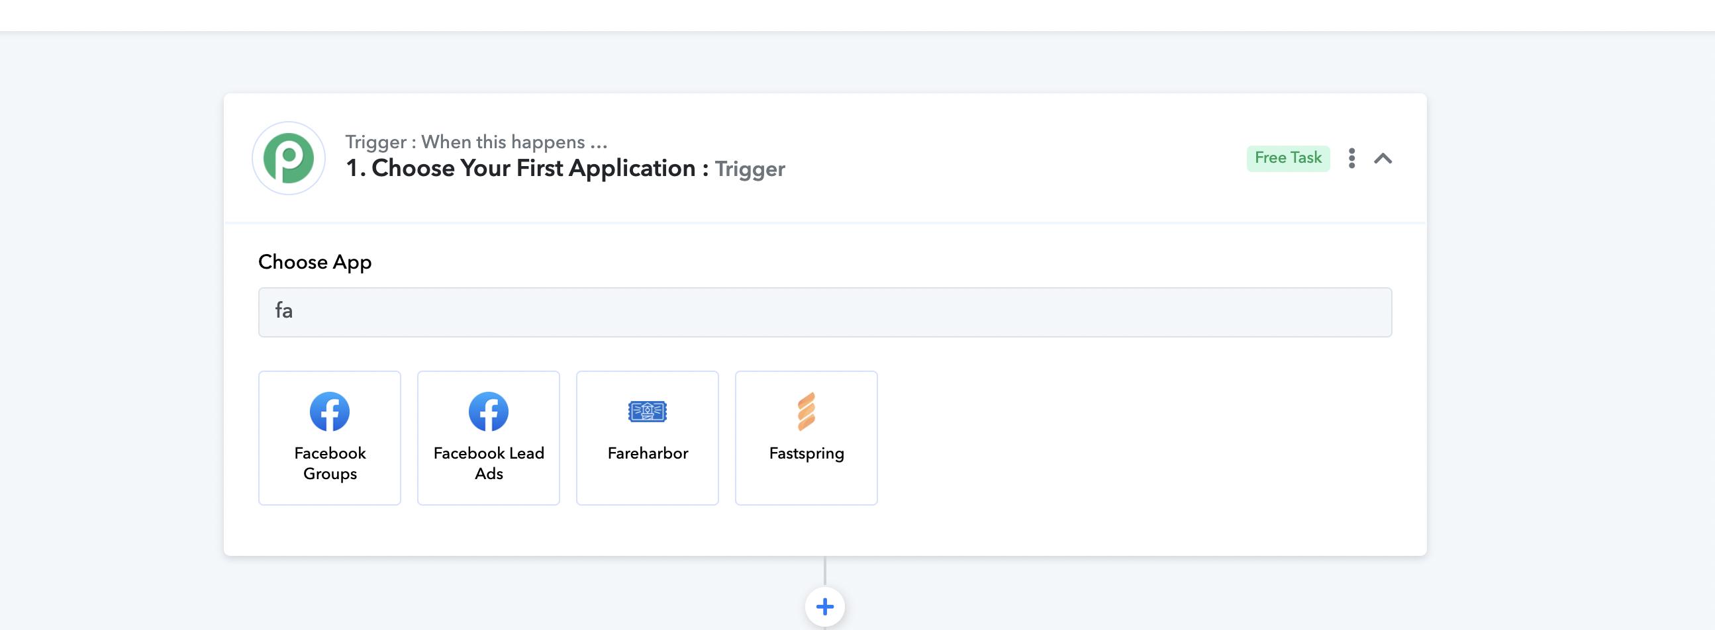Collapse the trigger step with the chevron

[1383, 158]
